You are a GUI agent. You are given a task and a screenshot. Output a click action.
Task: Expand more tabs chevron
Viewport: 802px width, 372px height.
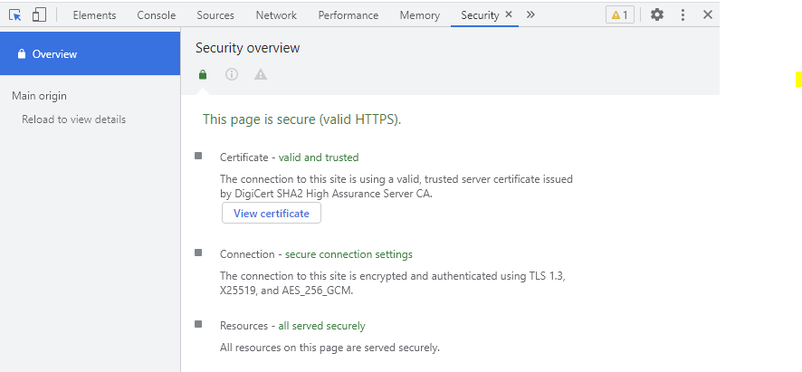530,14
